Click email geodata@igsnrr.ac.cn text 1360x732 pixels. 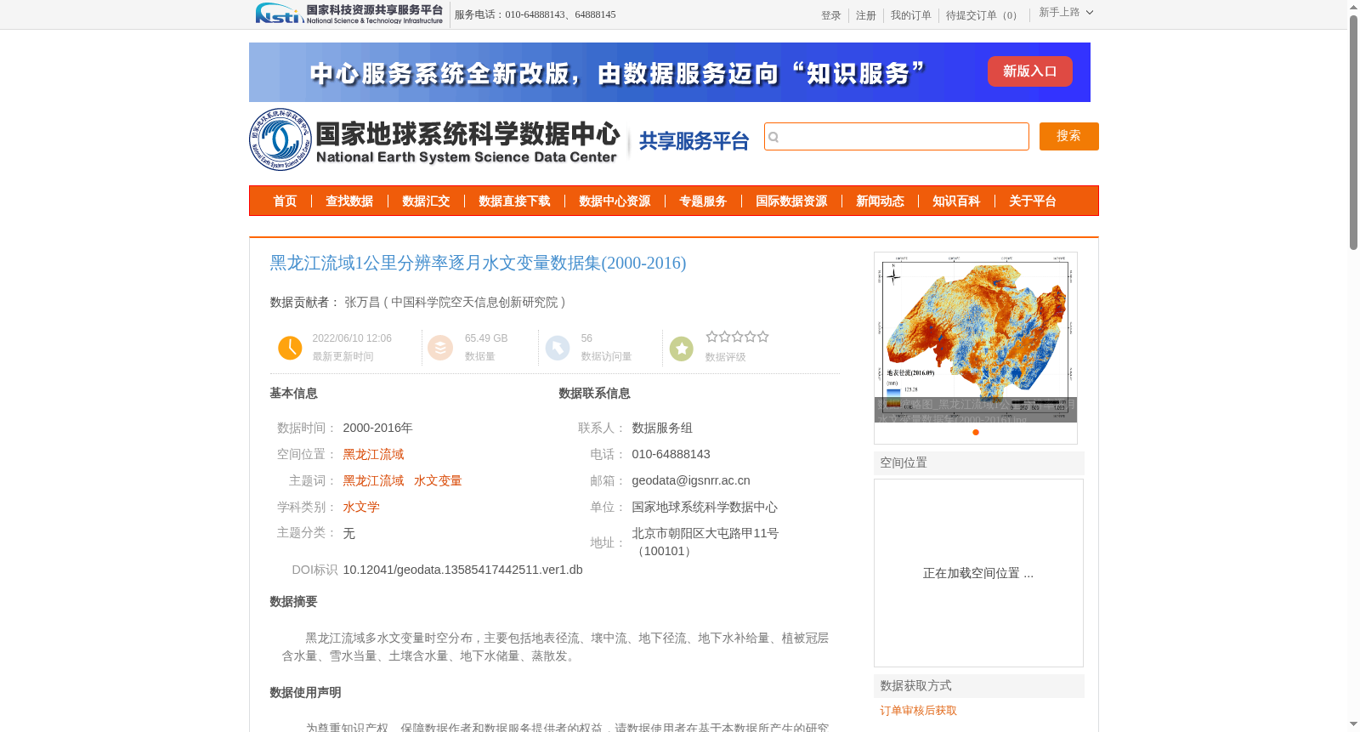click(x=691, y=480)
